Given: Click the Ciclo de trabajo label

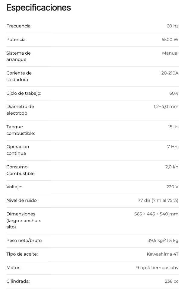Looking at the screenshot, I should 24,93.
